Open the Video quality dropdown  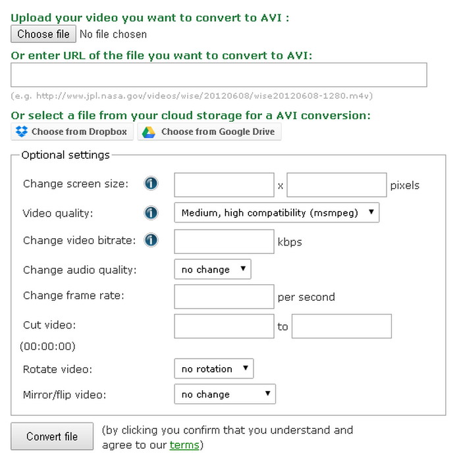(277, 213)
